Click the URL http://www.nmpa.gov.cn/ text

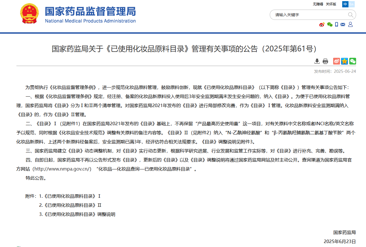coord(62,169)
